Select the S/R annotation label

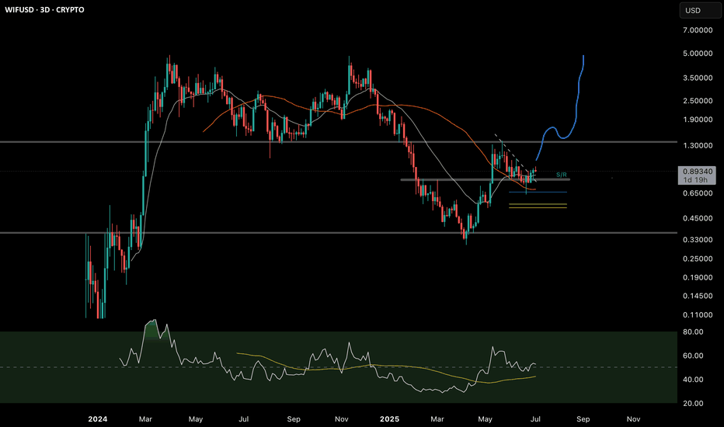coord(561,175)
